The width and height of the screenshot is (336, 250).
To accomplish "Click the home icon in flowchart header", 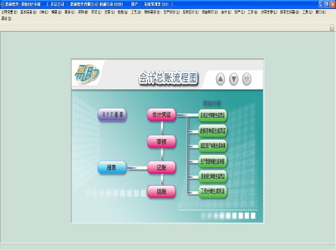I will (x=246, y=79).
